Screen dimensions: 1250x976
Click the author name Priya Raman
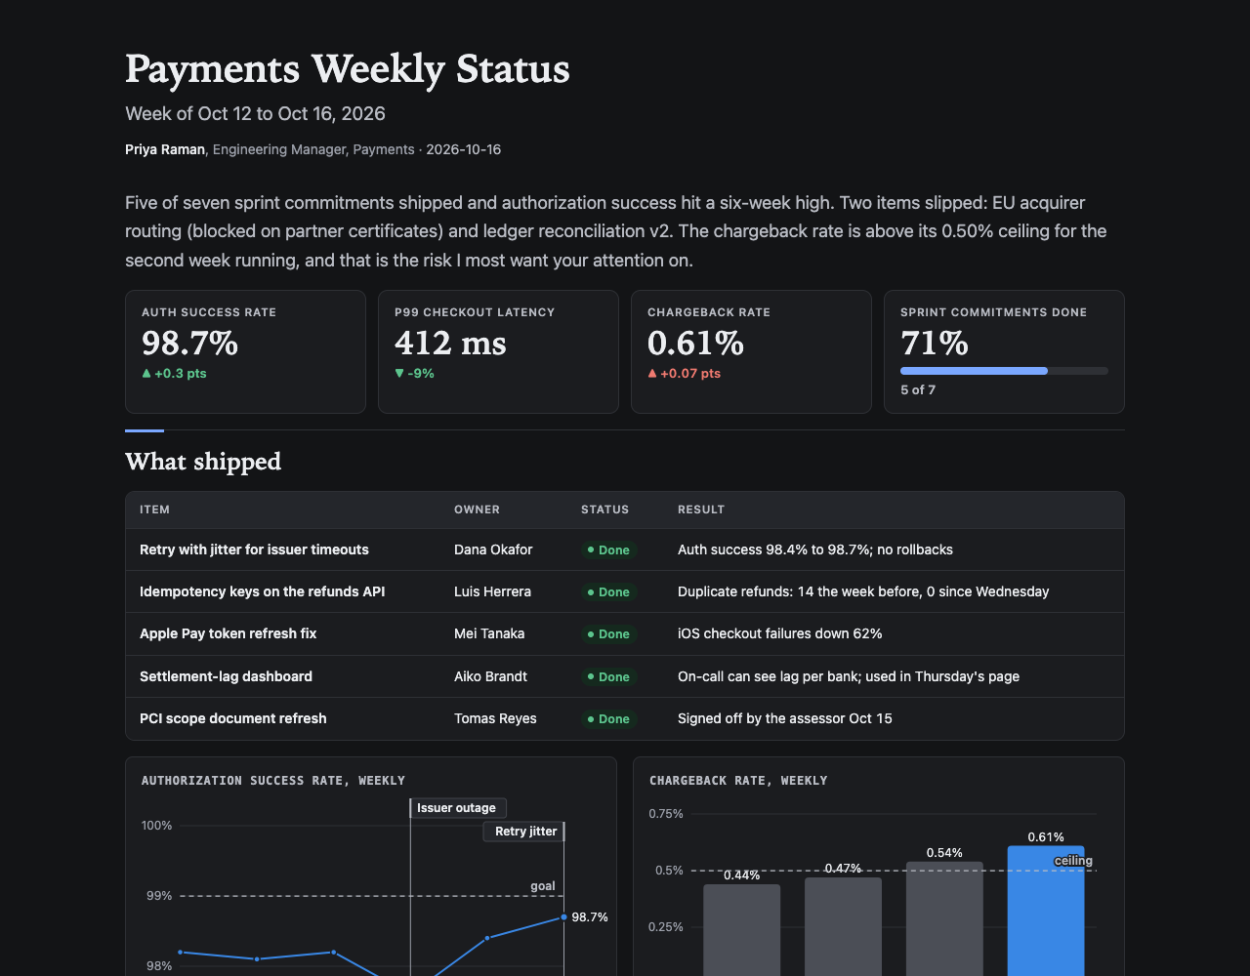click(165, 149)
